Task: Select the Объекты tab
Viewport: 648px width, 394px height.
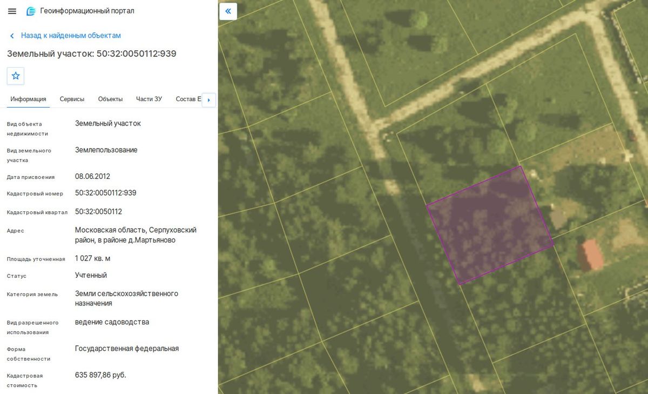Action: click(x=110, y=99)
